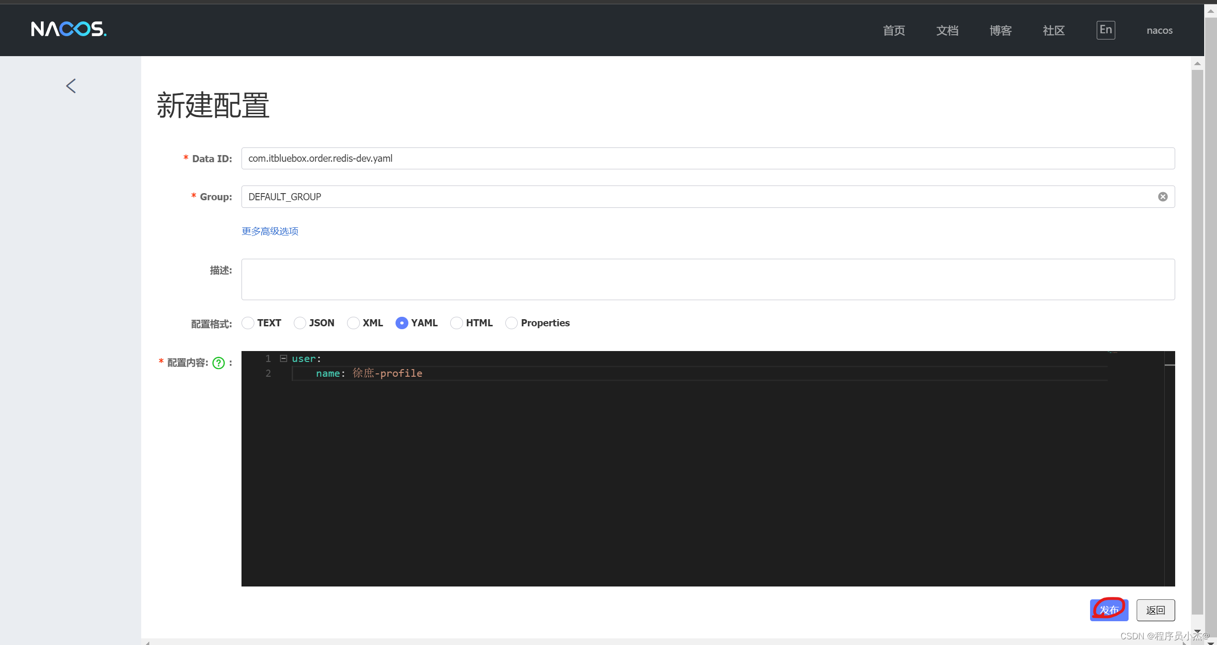Select the TEXT format radio button
Viewport: 1217px width, 645px height.
[x=248, y=323]
